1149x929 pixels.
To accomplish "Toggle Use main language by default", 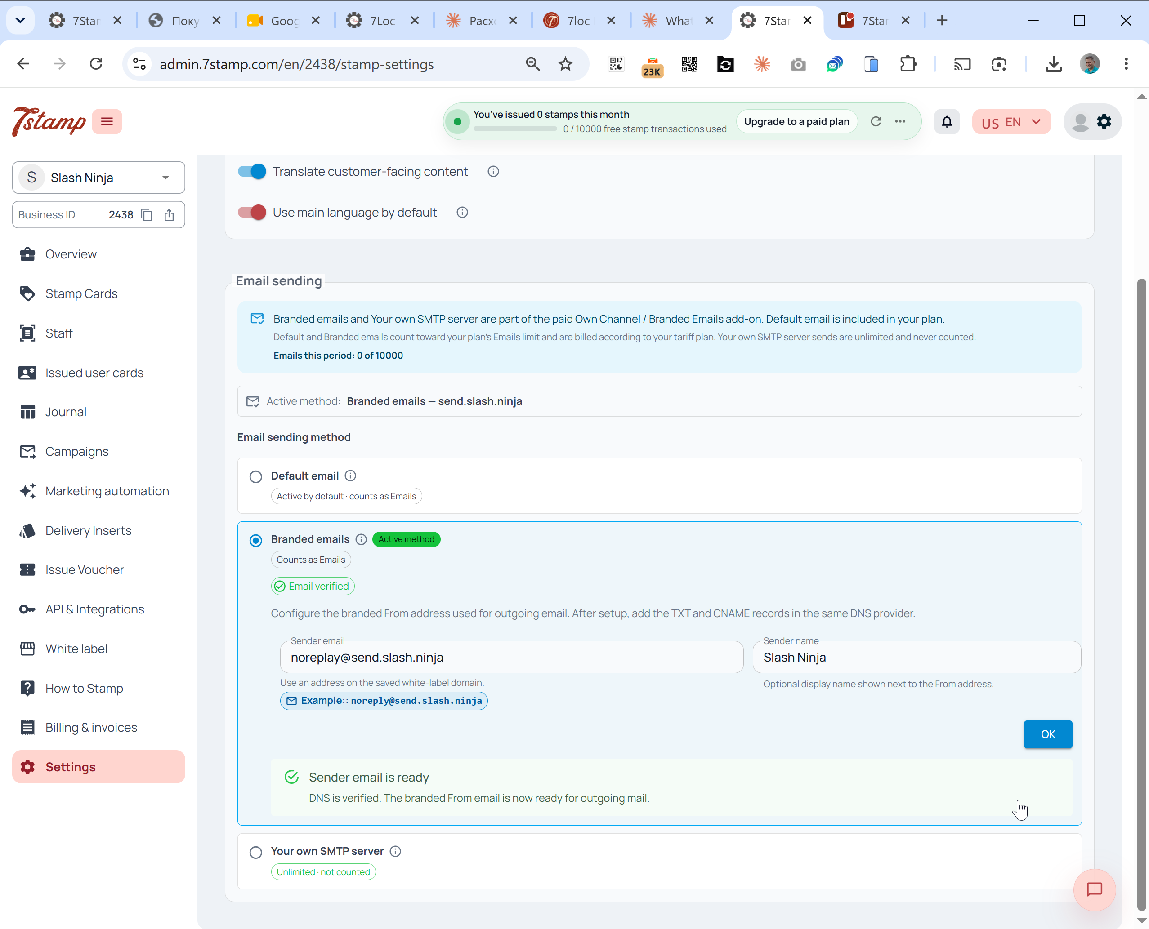I will 252,213.
